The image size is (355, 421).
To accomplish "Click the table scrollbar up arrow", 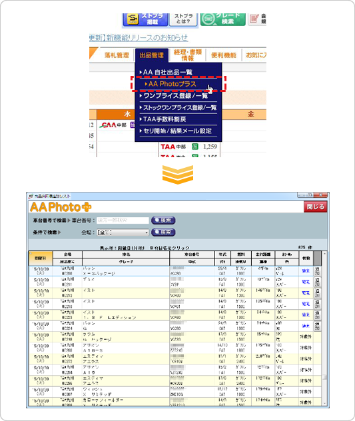I will click(x=324, y=253).
